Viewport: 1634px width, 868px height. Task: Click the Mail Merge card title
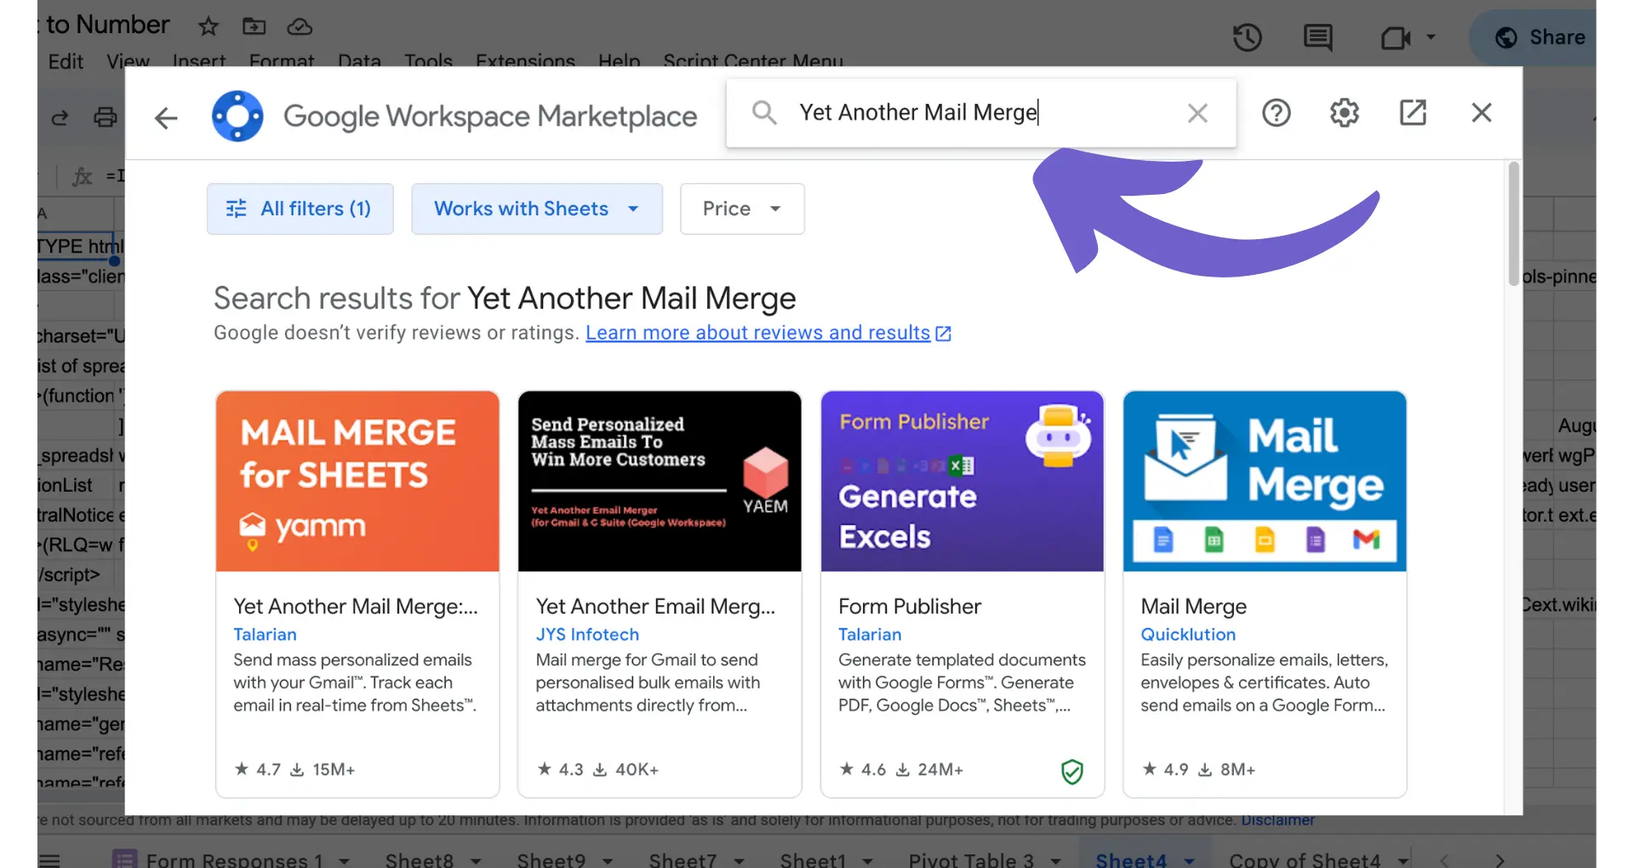pos(1193,606)
